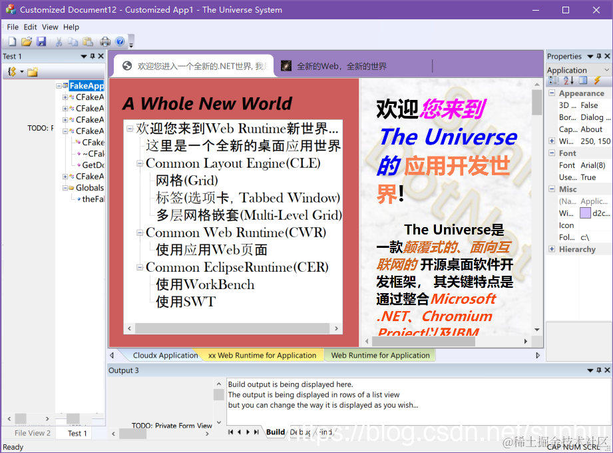This screenshot has height=453, width=613.
Task: Close the Properties panel
Action: pyautogui.click(x=607, y=57)
